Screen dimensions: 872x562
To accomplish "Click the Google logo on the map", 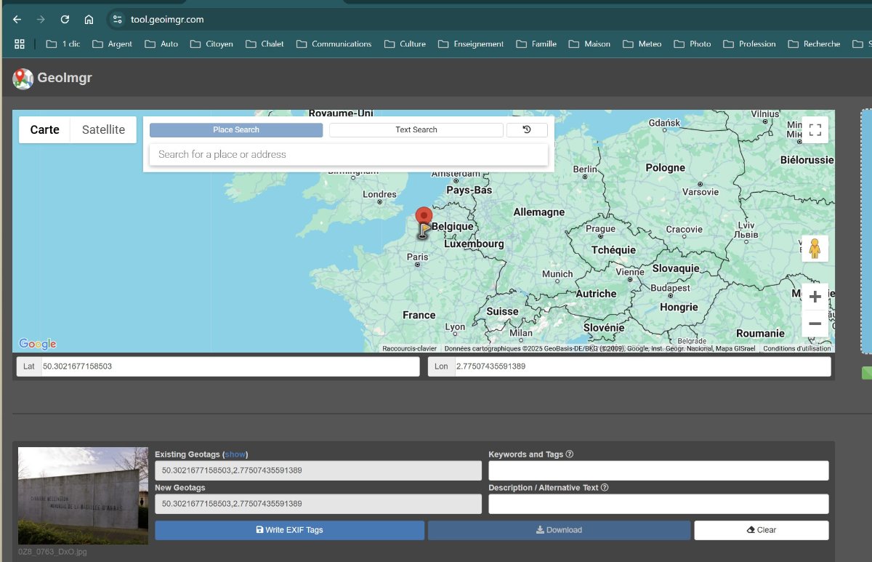I will [38, 344].
